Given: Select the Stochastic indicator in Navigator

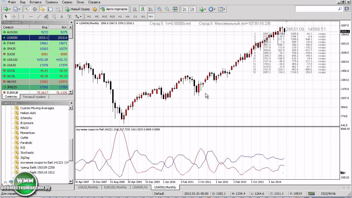Looking at the screenshot, I should pyautogui.click(x=27, y=153).
